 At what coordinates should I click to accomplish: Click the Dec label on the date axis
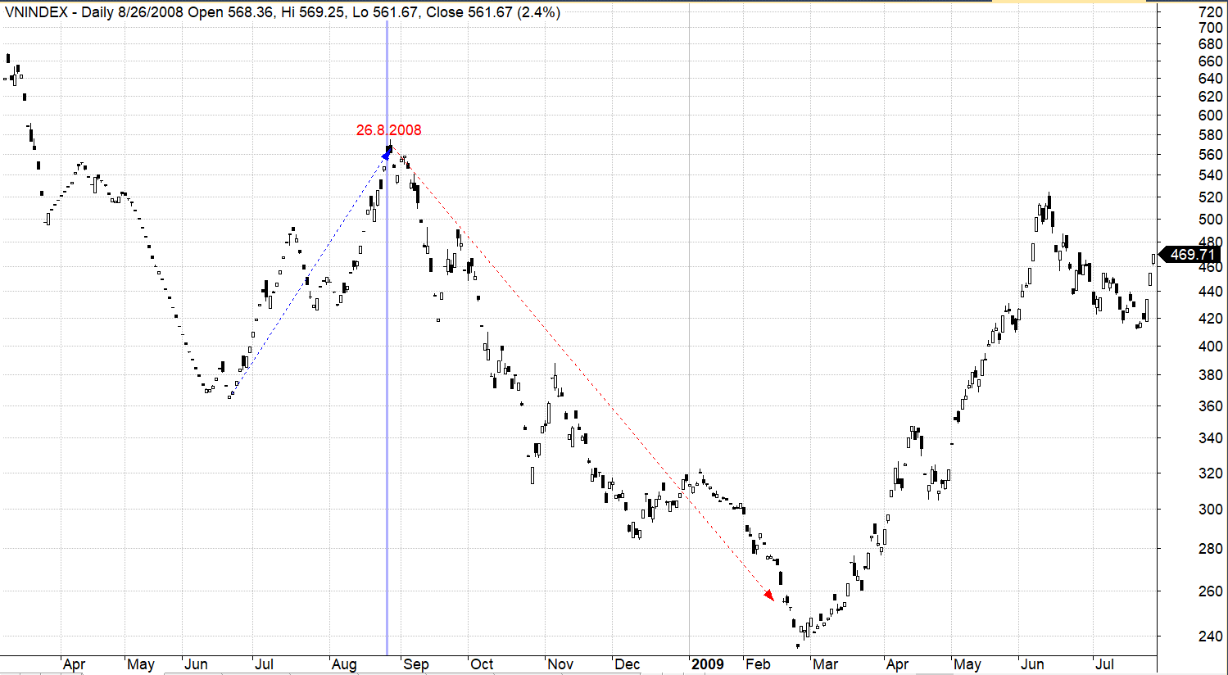pyautogui.click(x=627, y=664)
